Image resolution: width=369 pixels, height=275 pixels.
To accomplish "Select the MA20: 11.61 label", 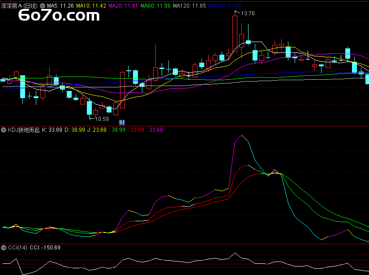I will pyautogui.click(x=123, y=6).
